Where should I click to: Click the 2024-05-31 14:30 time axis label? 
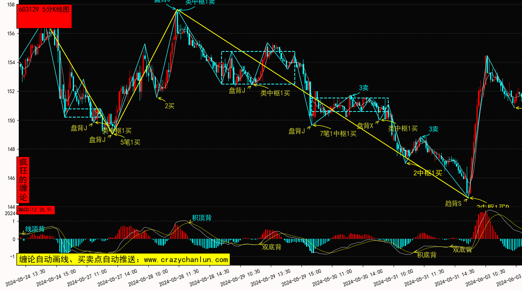click(x=455, y=278)
